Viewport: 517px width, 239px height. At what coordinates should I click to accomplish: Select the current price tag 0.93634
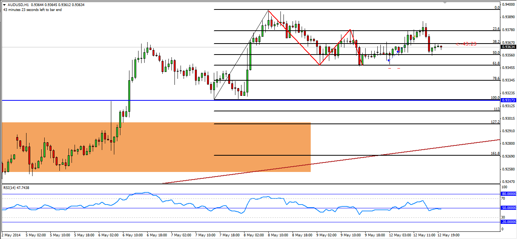point(508,47)
